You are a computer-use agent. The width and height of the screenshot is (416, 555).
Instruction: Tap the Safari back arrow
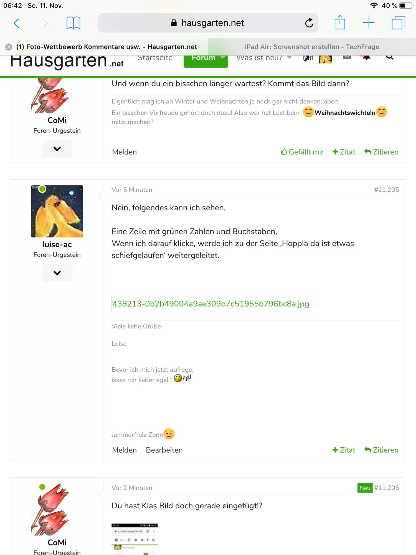17,23
